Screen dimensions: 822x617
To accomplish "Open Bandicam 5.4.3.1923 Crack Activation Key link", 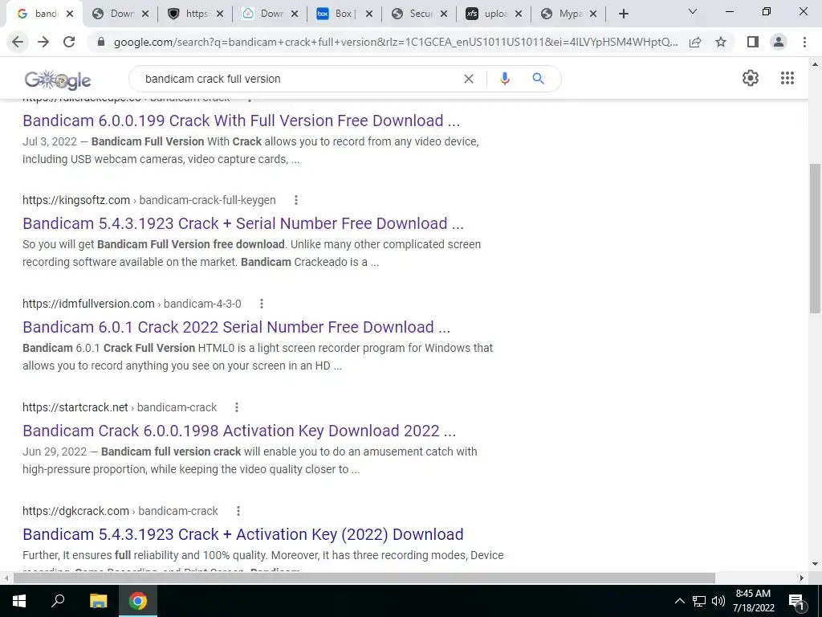I will (x=243, y=534).
